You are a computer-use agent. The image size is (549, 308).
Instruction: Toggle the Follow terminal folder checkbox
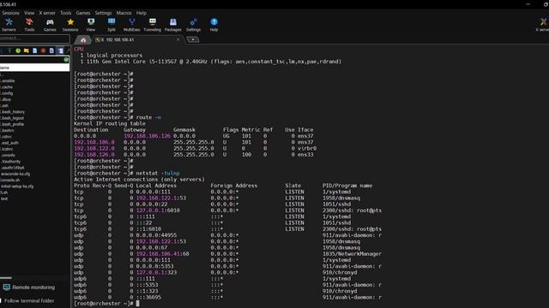(x=1, y=300)
